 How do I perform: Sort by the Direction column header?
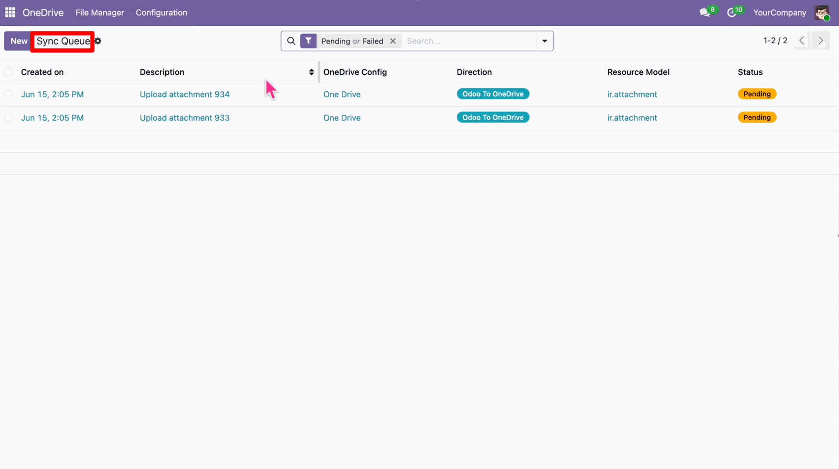click(x=474, y=72)
